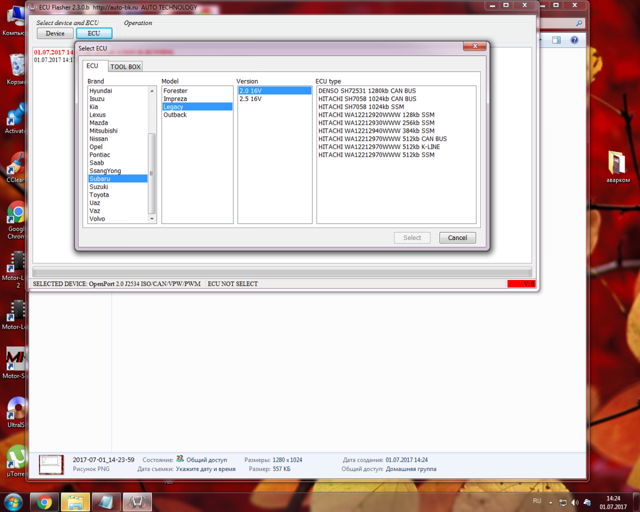Choose Mitsubishi brand
The width and height of the screenshot is (640, 512).
coord(117,131)
